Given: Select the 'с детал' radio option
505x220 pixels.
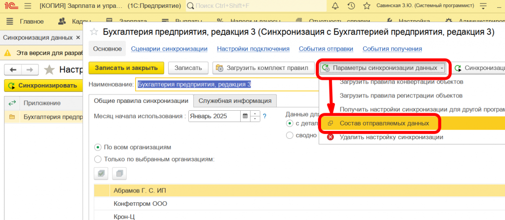Looking at the screenshot, I should (x=290, y=123).
